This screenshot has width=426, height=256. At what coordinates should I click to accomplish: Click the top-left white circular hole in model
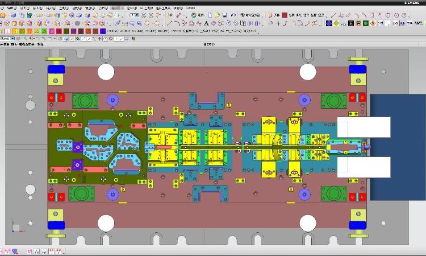(106, 72)
